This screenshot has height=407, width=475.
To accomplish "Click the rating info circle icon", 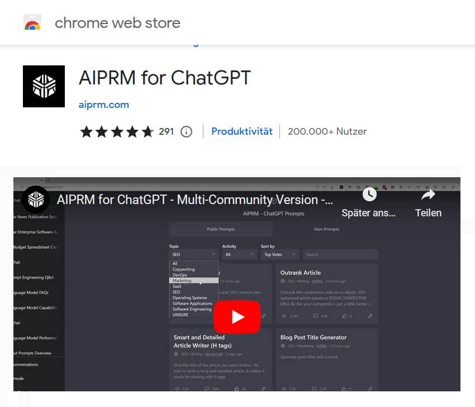I will 186,132.
